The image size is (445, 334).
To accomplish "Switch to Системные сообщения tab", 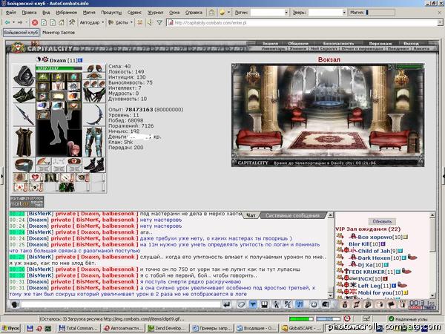I will (293, 215).
